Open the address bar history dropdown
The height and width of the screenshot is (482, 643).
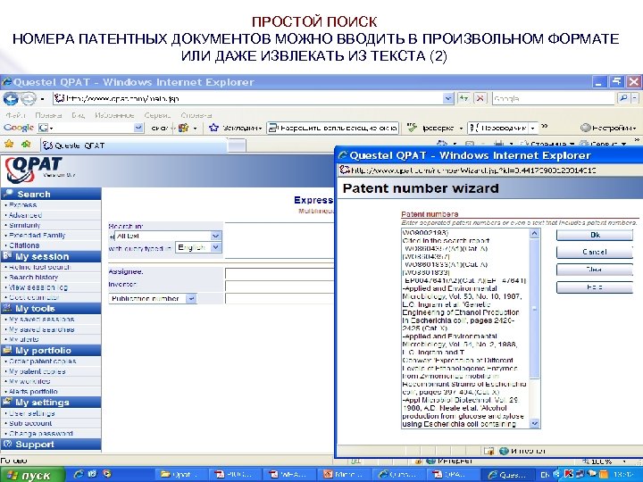click(448, 98)
